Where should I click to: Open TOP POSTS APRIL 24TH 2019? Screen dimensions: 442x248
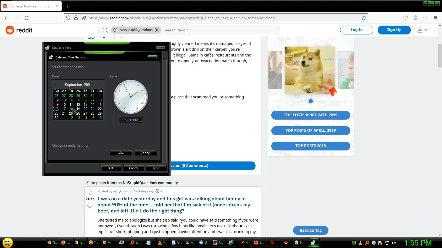311,115
